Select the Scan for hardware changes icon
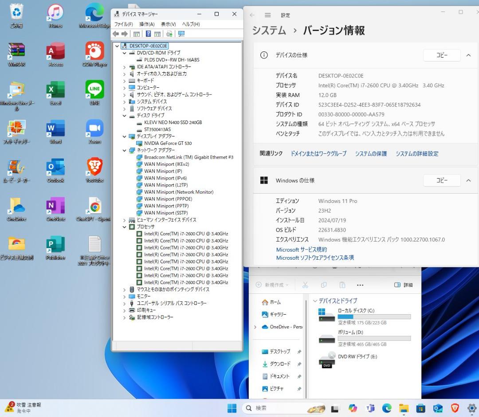Viewport: 479px width, 417px height. [x=180, y=34]
